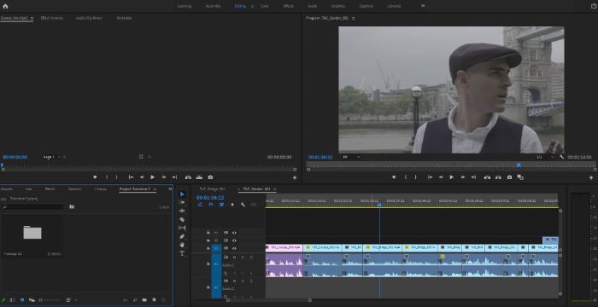Click Insert in the Source monitor
Image resolution: width=598 pixels, height=307 pixels.
pyautogui.click(x=188, y=177)
